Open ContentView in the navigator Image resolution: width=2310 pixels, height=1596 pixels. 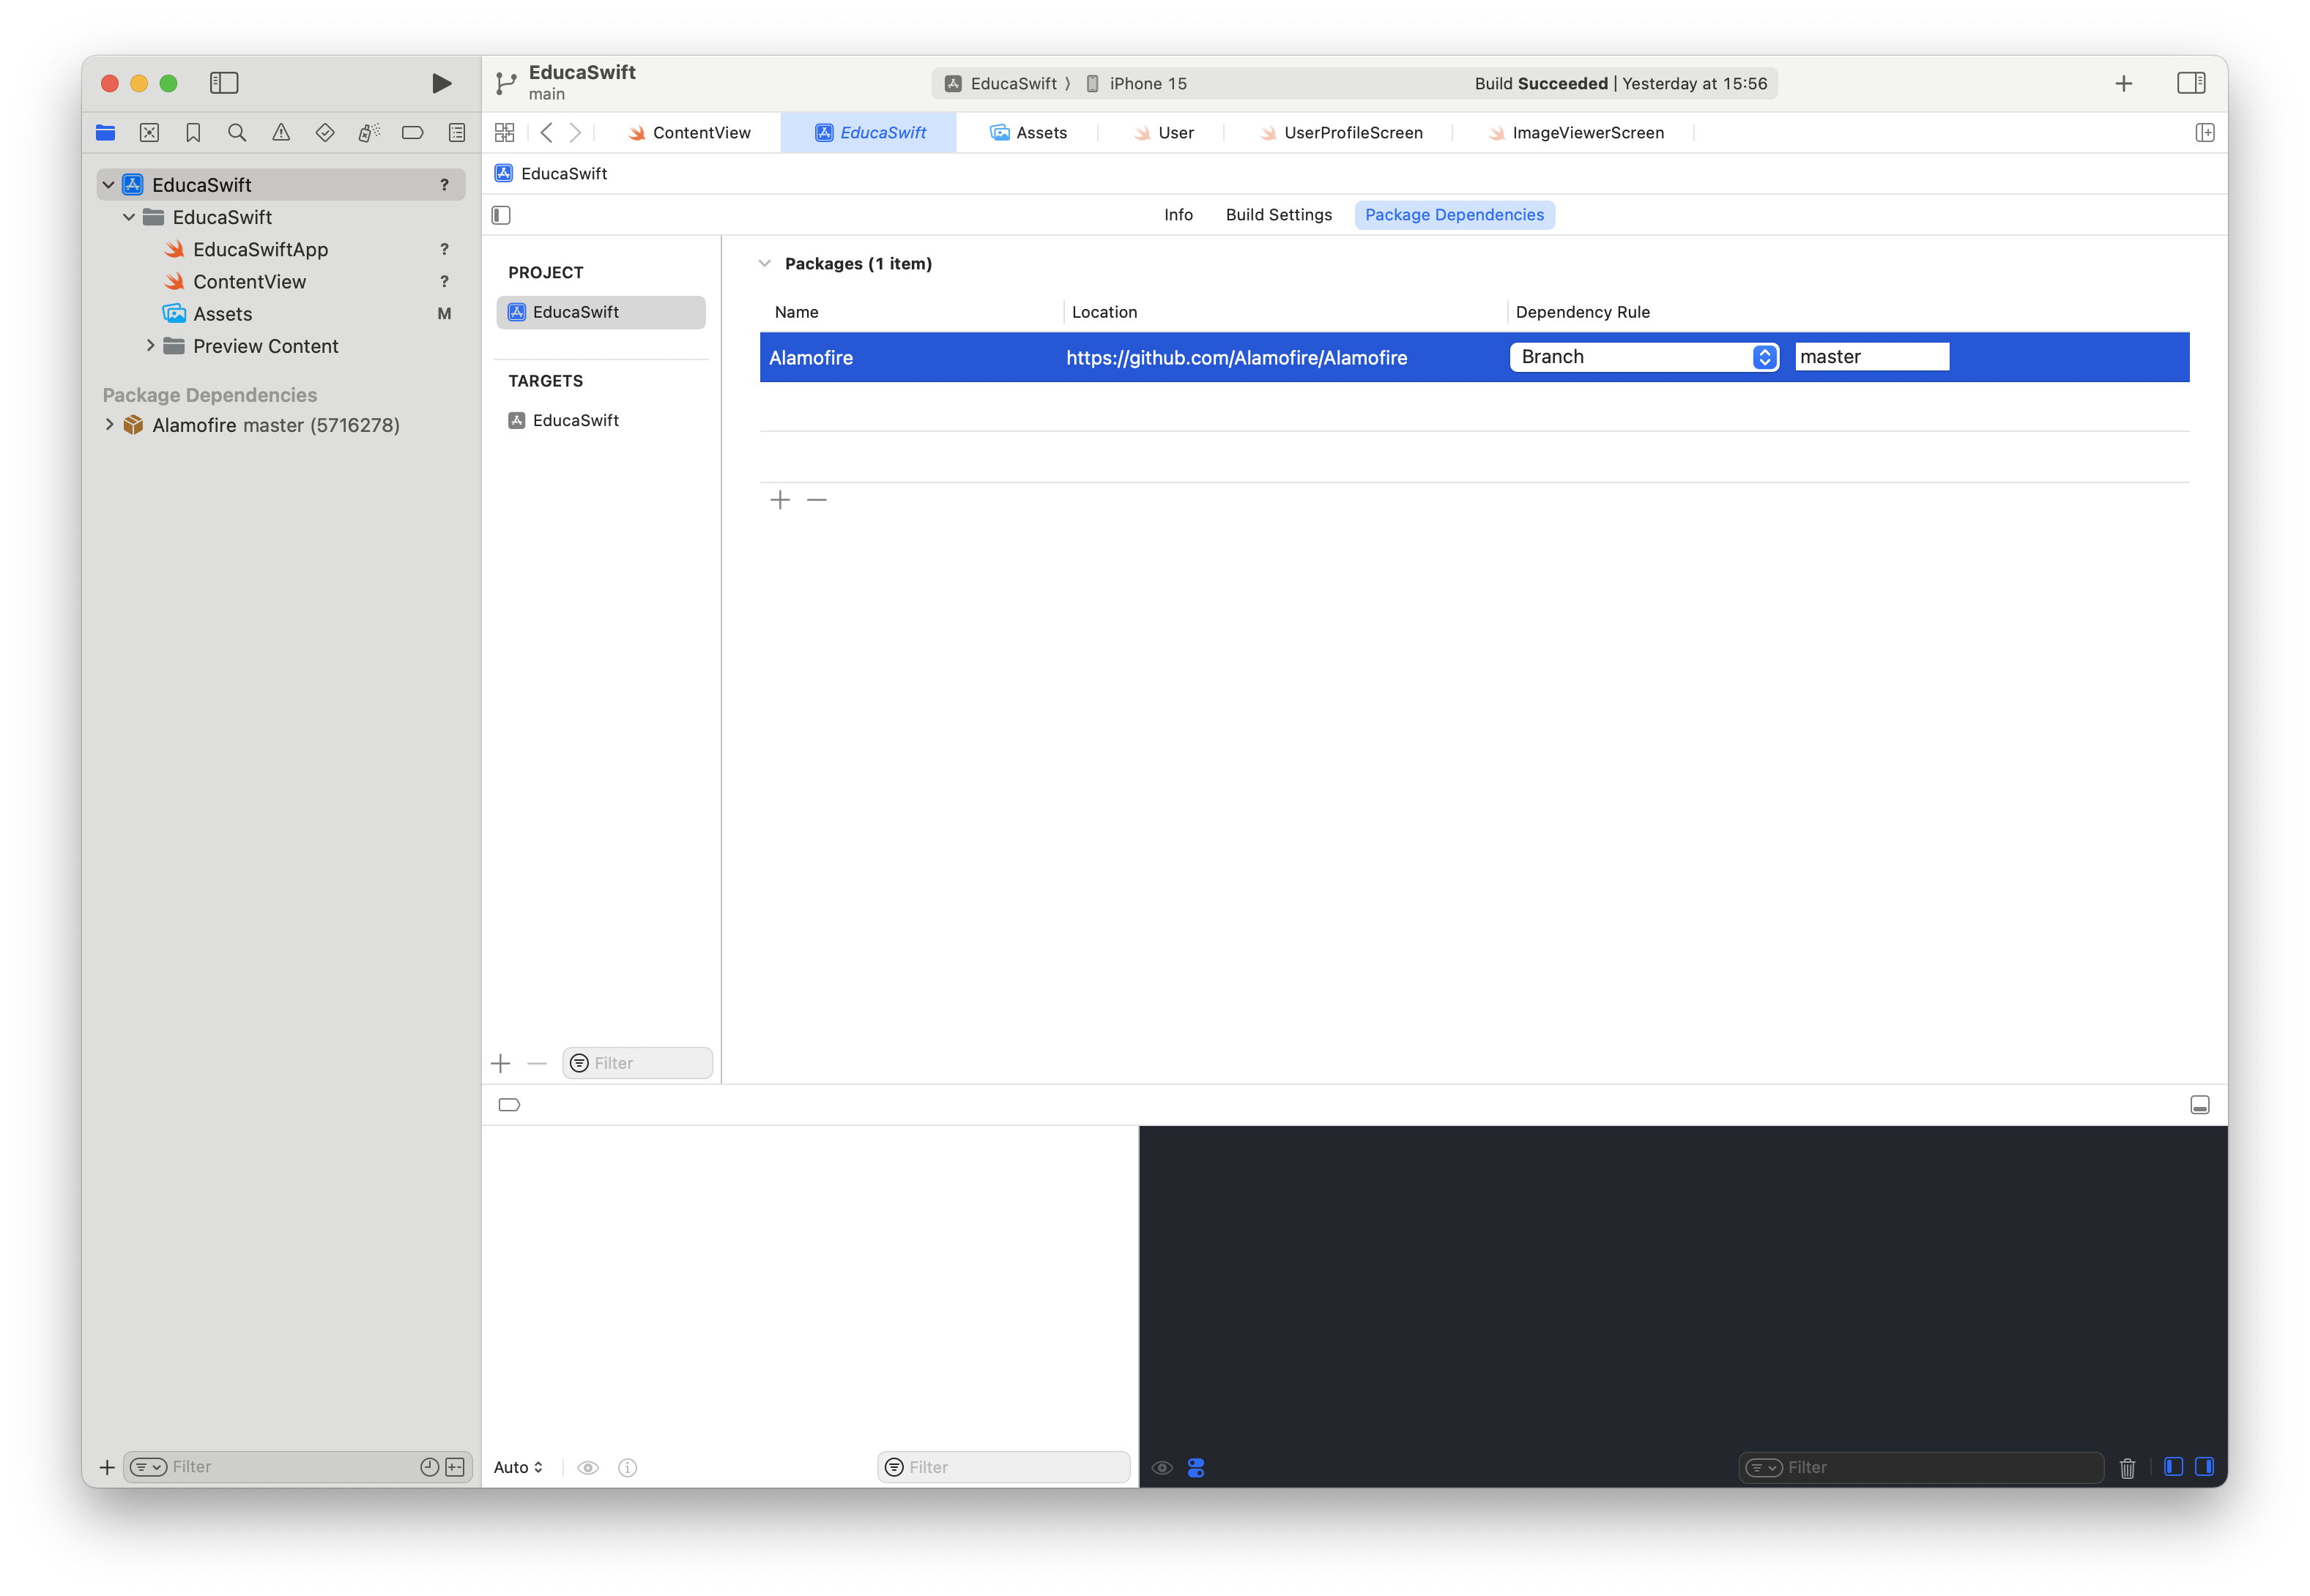tap(249, 282)
